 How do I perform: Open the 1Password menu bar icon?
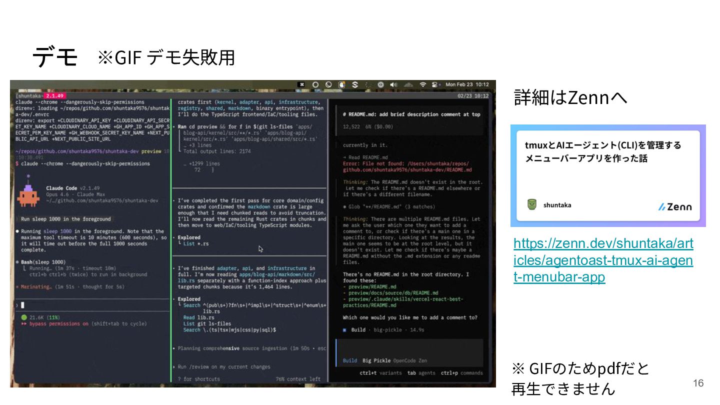380,84
